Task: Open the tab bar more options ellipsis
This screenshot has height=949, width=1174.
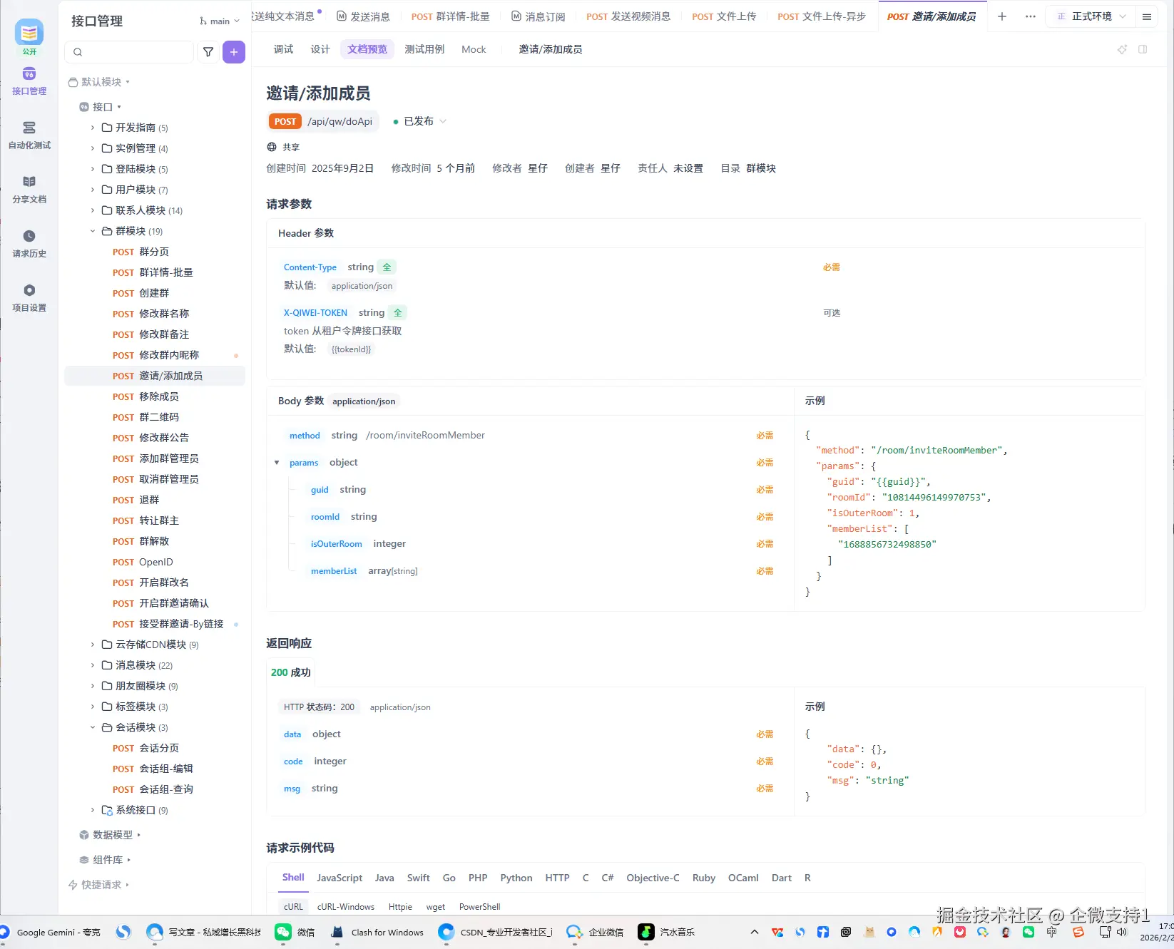Action: click(1031, 16)
